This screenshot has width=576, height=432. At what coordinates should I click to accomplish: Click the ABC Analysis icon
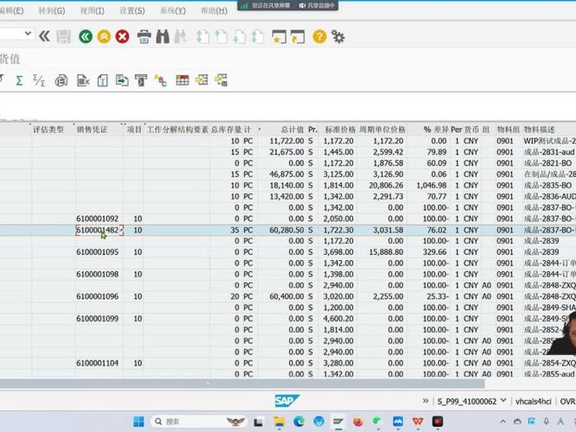(161, 80)
